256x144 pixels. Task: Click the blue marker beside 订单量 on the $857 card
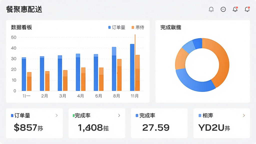(x=12, y=115)
